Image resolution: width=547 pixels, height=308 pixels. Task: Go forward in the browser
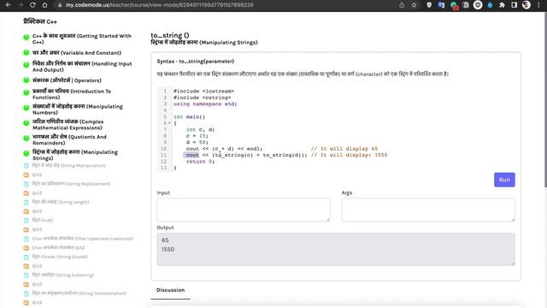pyautogui.click(x=21, y=5)
